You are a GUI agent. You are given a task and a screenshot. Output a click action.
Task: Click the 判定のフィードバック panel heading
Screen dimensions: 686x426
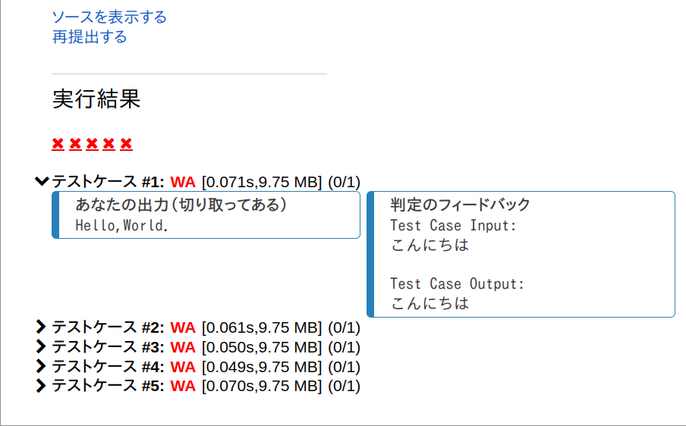click(460, 205)
